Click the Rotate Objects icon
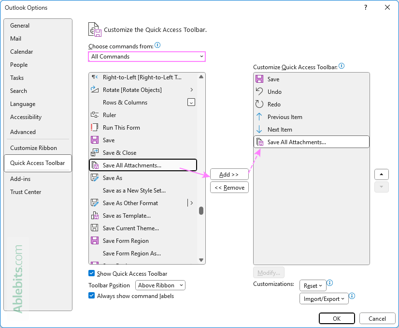The image size is (399, 328). 95,89
